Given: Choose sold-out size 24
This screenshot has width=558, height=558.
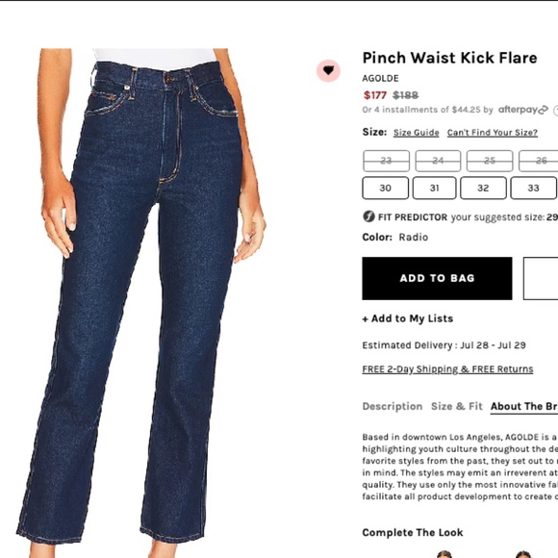Looking at the screenshot, I should (438, 161).
